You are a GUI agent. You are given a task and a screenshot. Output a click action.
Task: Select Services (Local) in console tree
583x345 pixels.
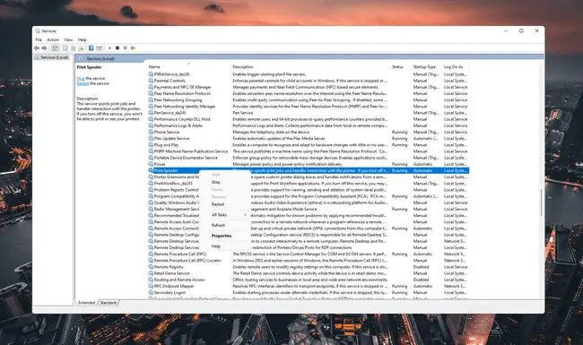pos(52,57)
